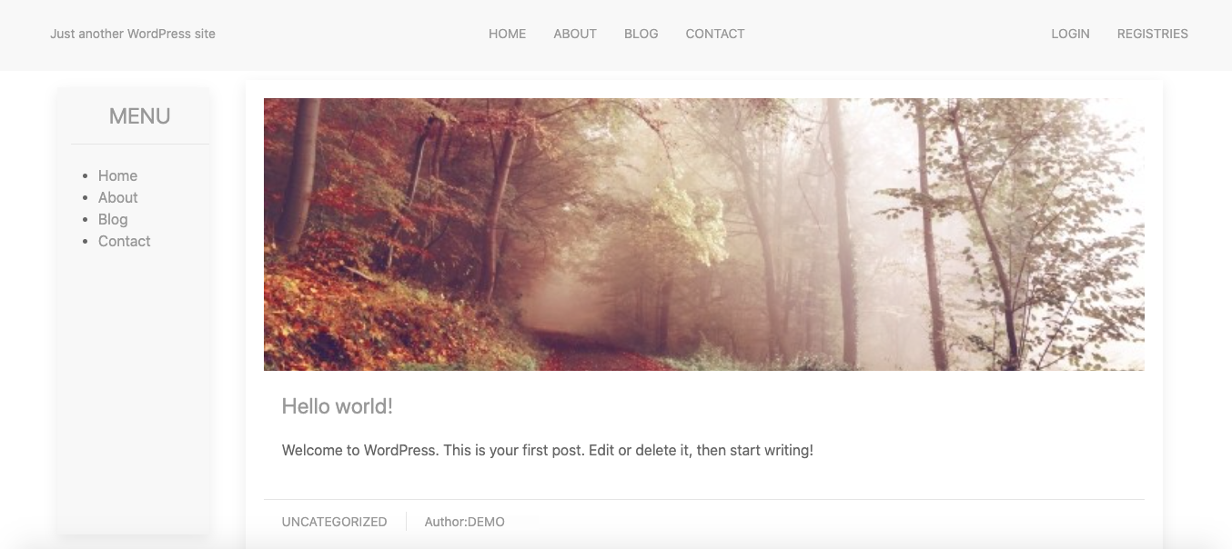The image size is (1232, 549).
Task: Click the MENU sidebar heading
Action: tap(139, 116)
